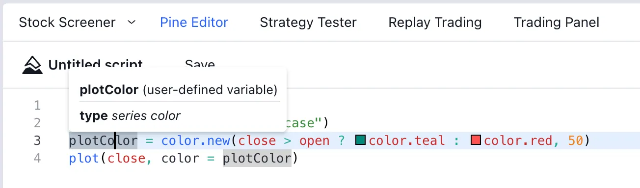
Task: Open the red color swatch picker
Action: point(476,141)
